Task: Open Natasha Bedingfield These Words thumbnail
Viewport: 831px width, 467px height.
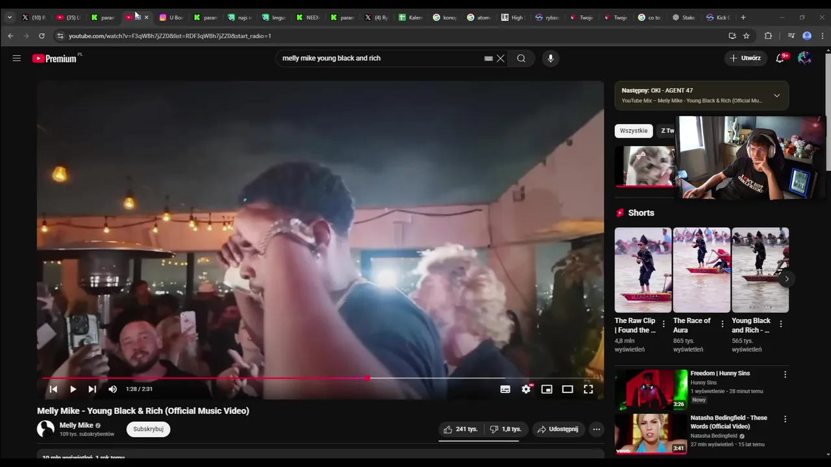Action: 651,434
